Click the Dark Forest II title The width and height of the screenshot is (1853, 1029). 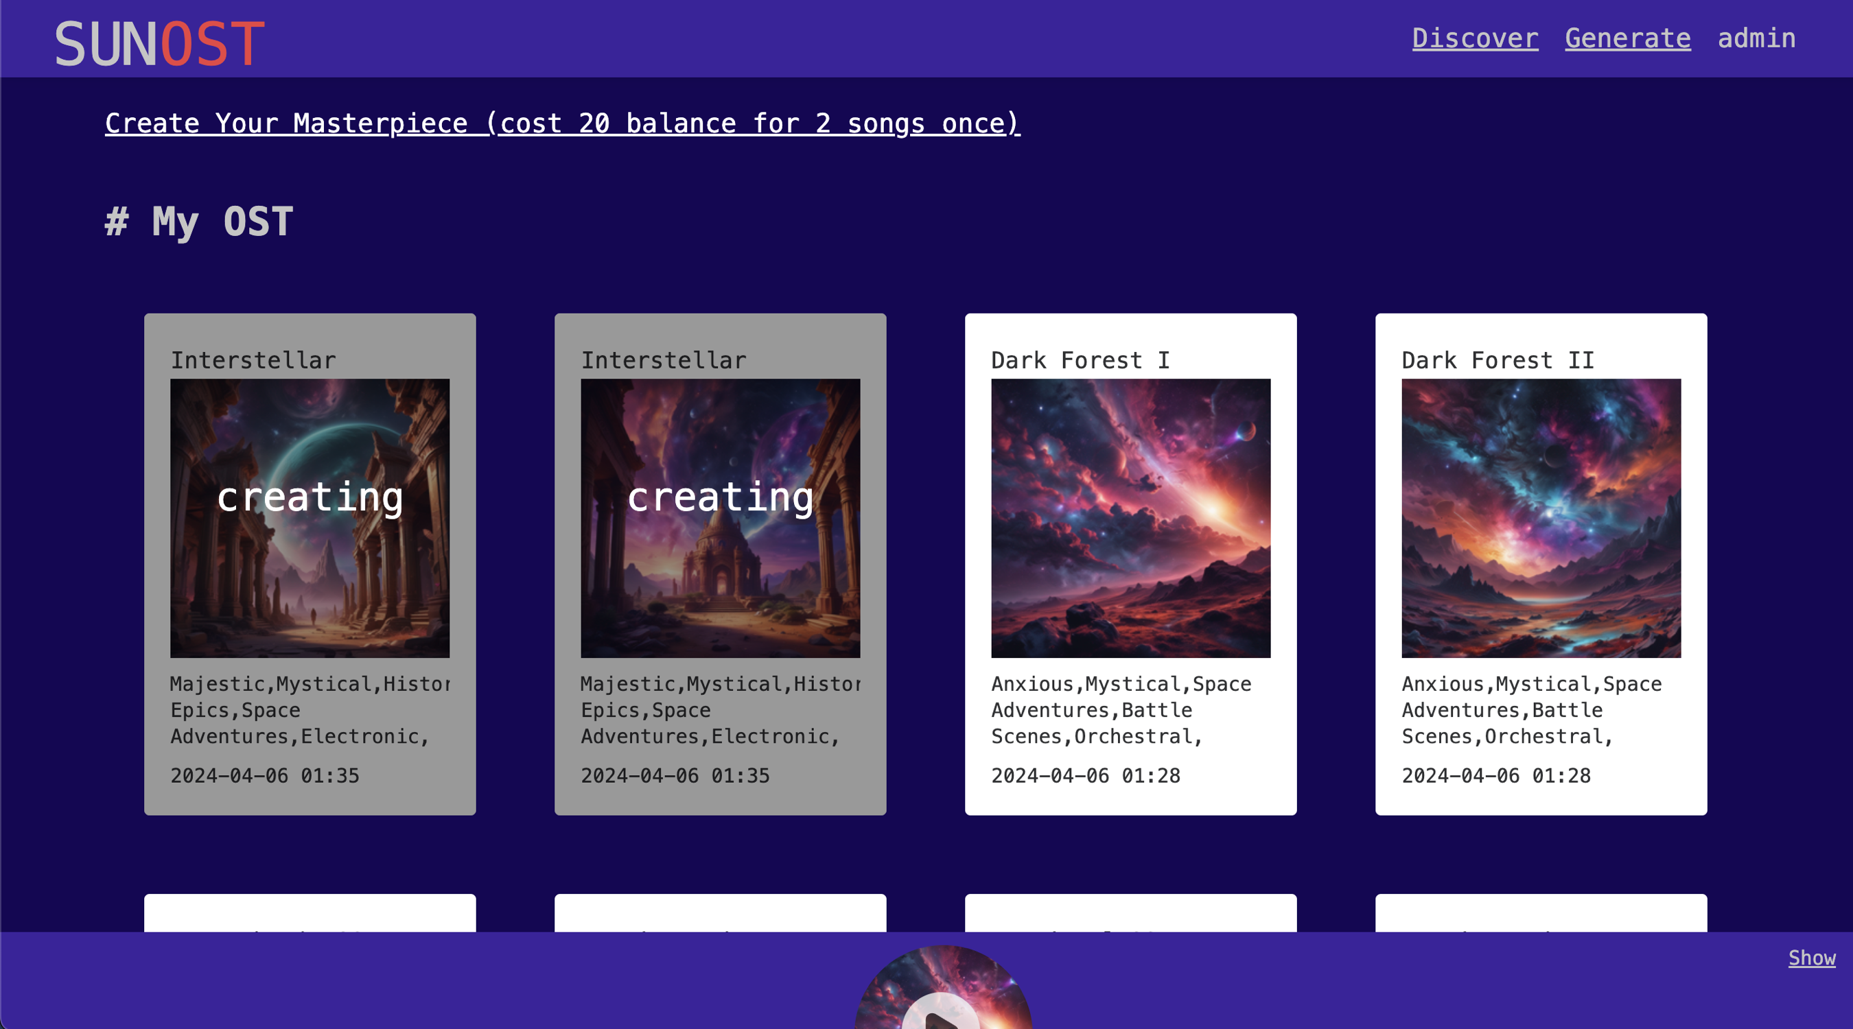(x=1497, y=360)
